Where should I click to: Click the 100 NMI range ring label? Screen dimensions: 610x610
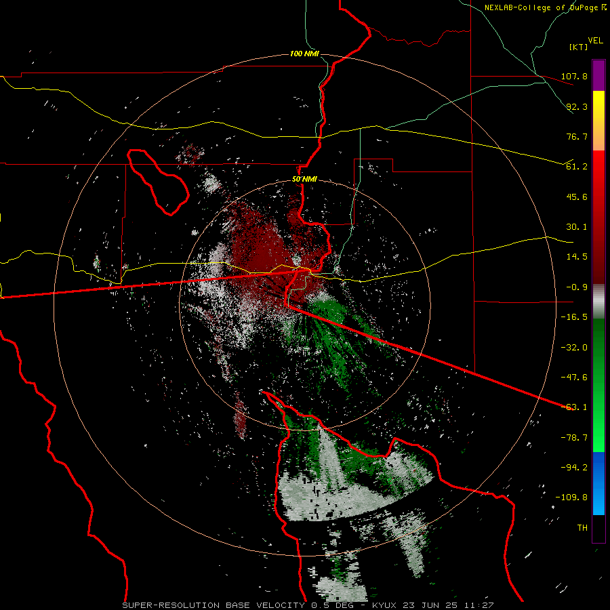pos(304,54)
